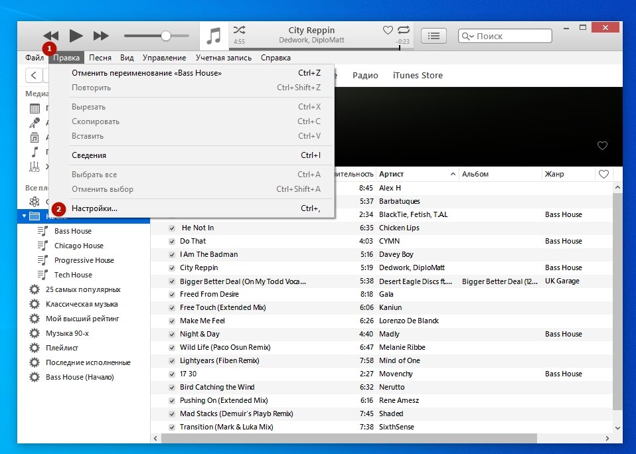Uncheck the Freed From Desire checkbox
Screen dimensions: 636x454
point(172,295)
